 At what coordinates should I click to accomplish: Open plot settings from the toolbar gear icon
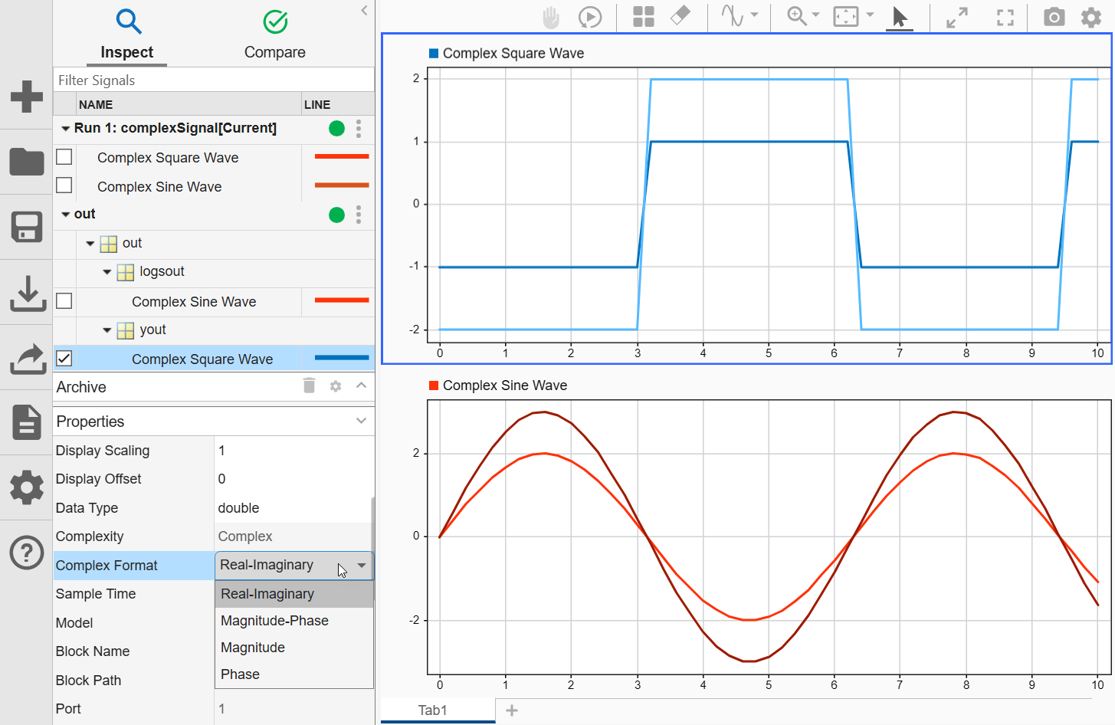pos(1091,17)
